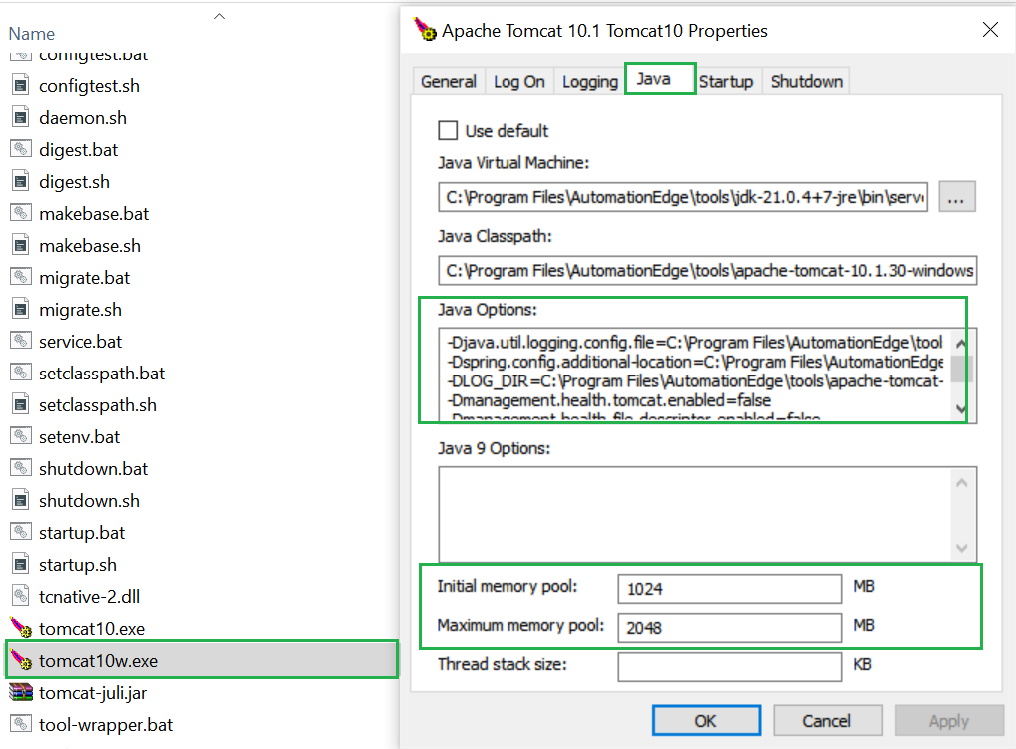Click the digest.bat file icon

[21, 149]
